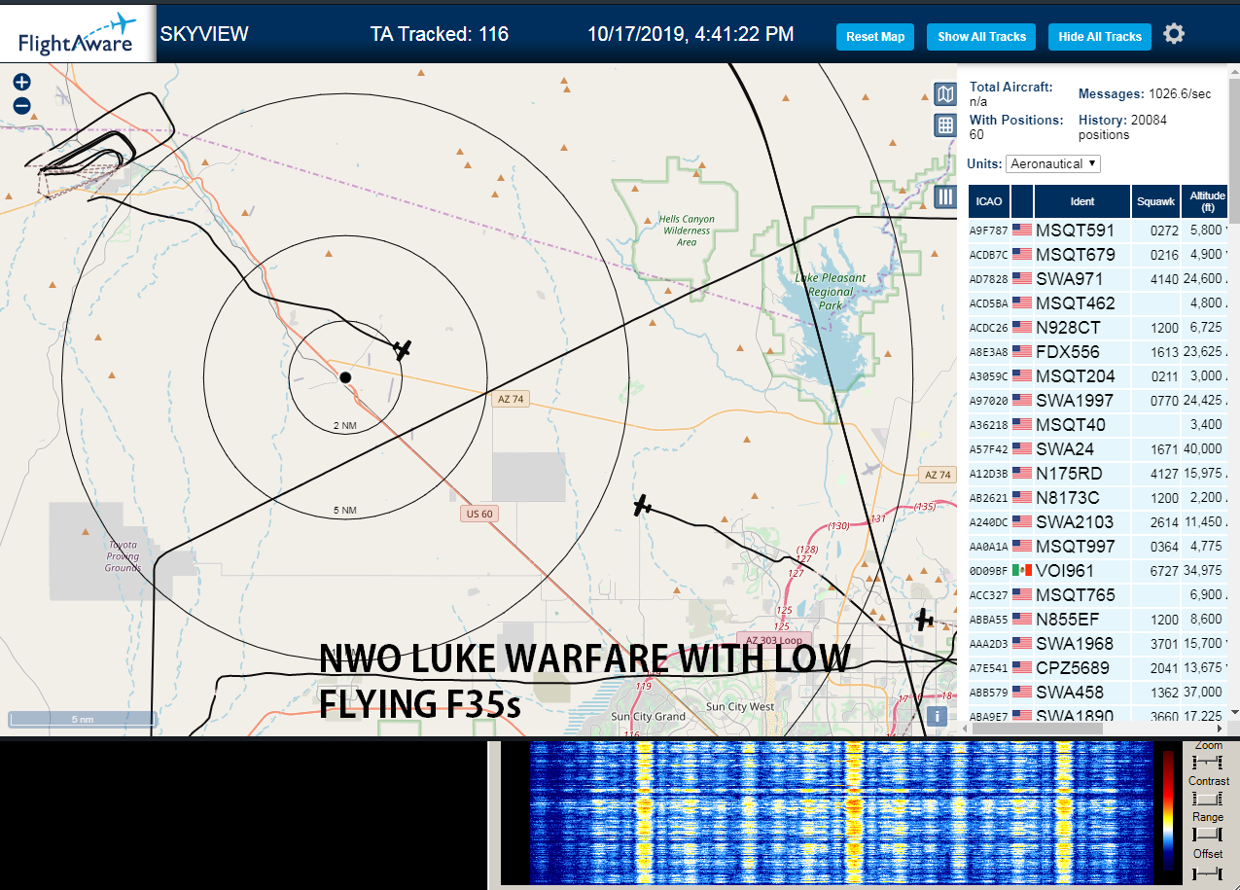Select the MSQT591 aircraft row
The width and height of the screenshot is (1240, 890).
[x=1098, y=231]
